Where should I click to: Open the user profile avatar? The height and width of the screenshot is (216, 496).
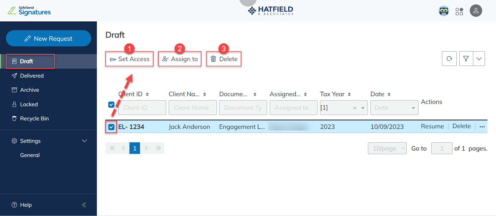point(476,11)
